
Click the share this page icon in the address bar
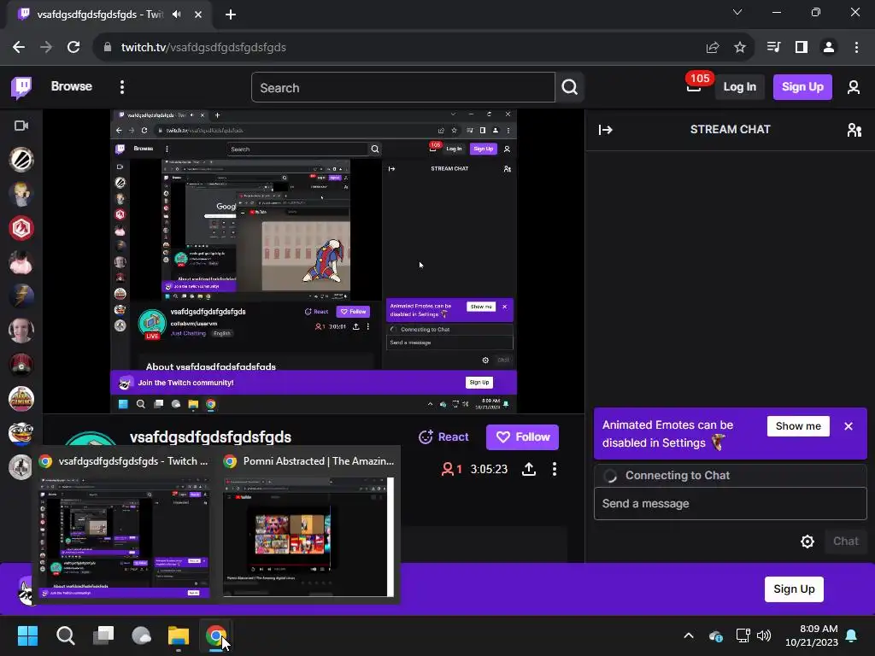click(x=713, y=48)
